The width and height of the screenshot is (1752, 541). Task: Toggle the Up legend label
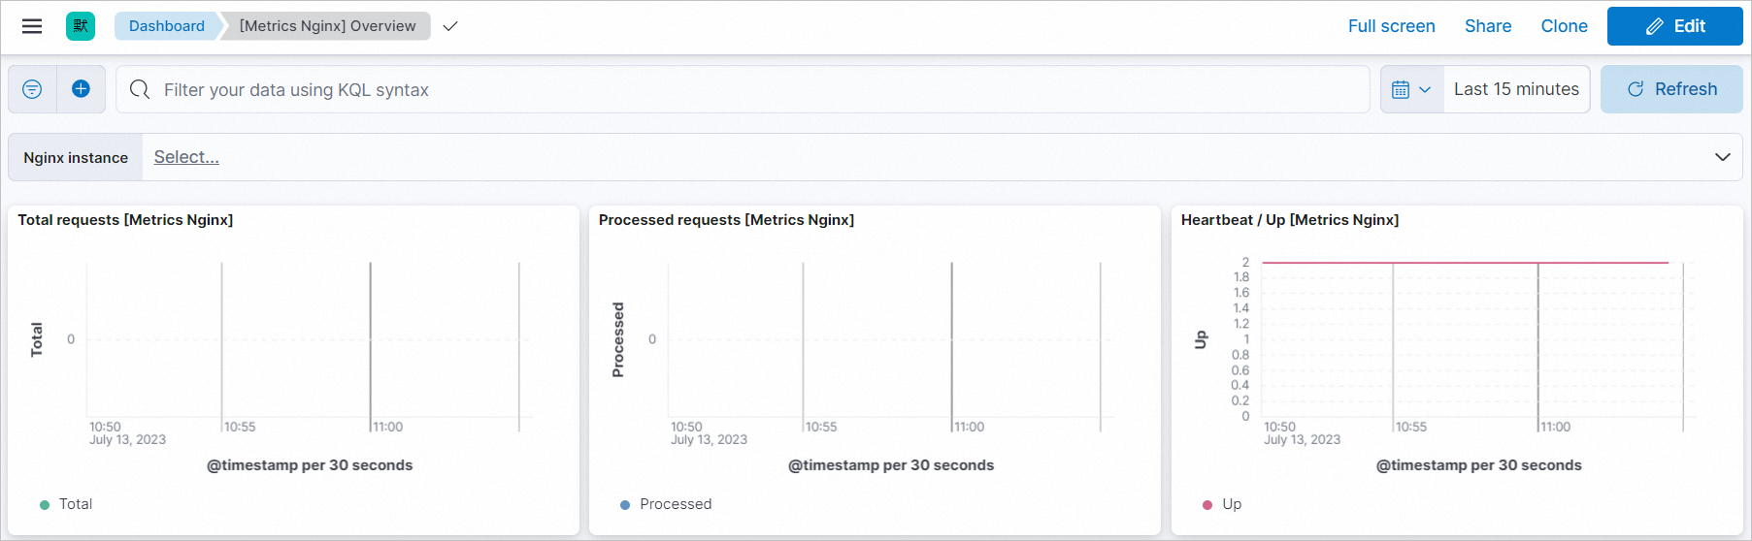click(x=1232, y=504)
